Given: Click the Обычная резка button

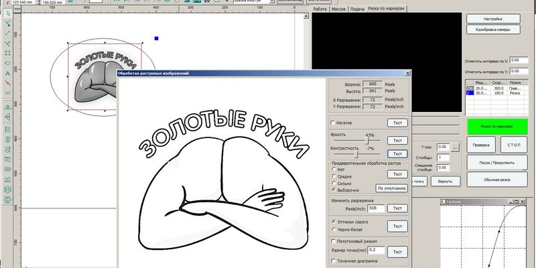Looking at the screenshot, I should pos(497,180).
